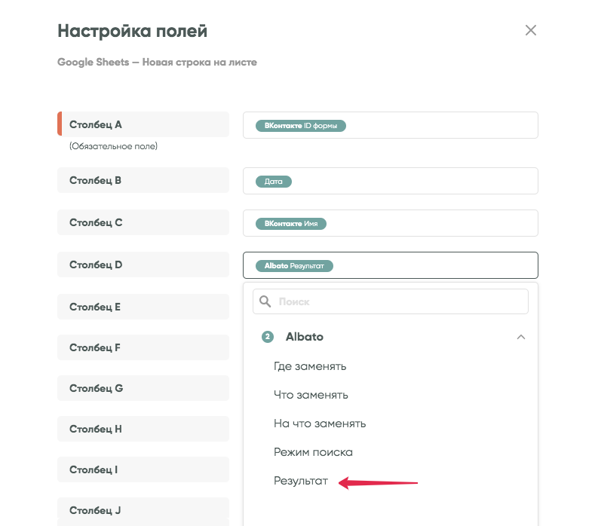Click the ВКонтакте ID формы tag
Viewport: 595px width, 526px height.
300,126
